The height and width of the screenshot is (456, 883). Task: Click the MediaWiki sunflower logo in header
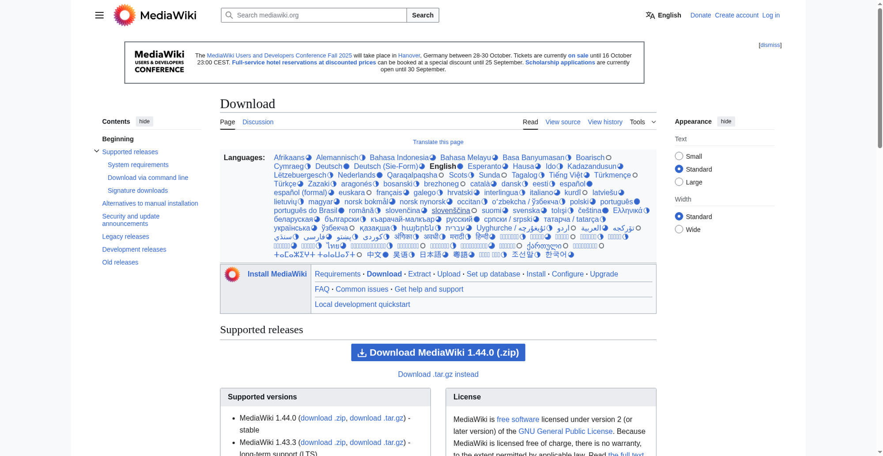(x=124, y=15)
